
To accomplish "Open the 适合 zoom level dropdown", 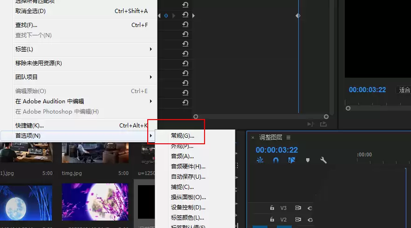I will (x=404, y=90).
